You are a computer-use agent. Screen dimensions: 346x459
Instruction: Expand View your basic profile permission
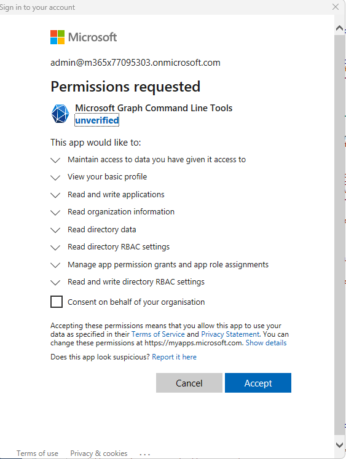[55, 178]
